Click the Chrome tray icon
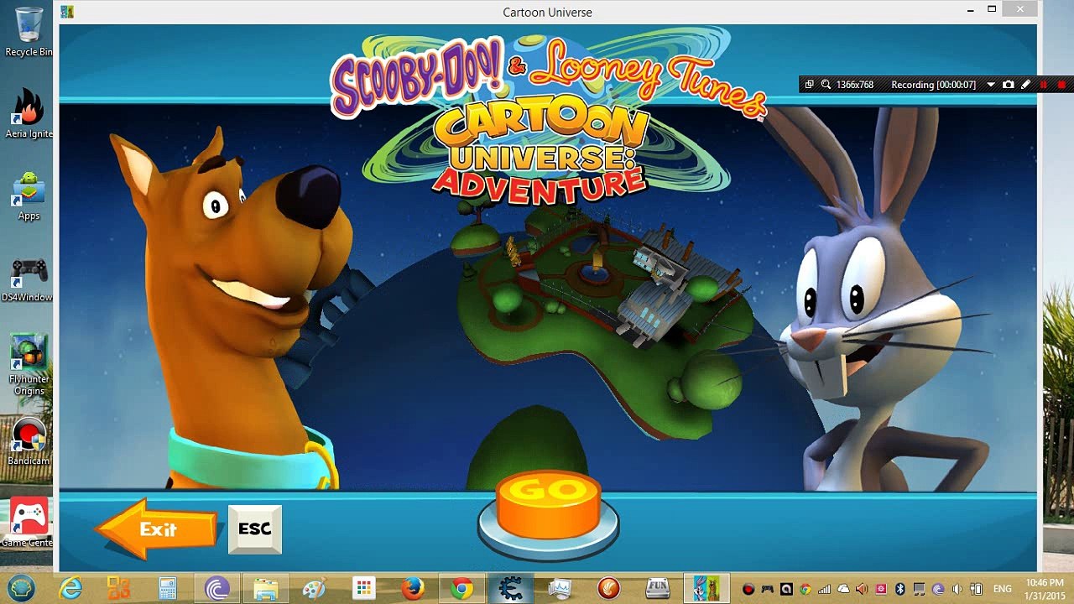This screenshot has width=1074, height=604. pos(805,589)
